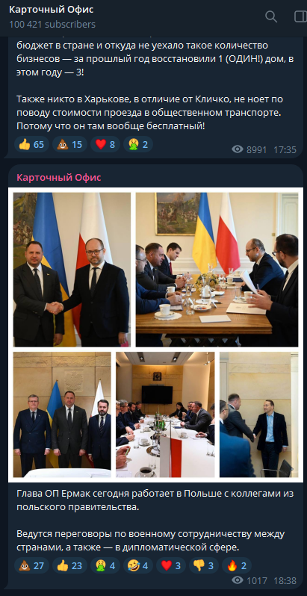
Task: Click the fire reaction showing 2
Action: [x=237, y=565]
